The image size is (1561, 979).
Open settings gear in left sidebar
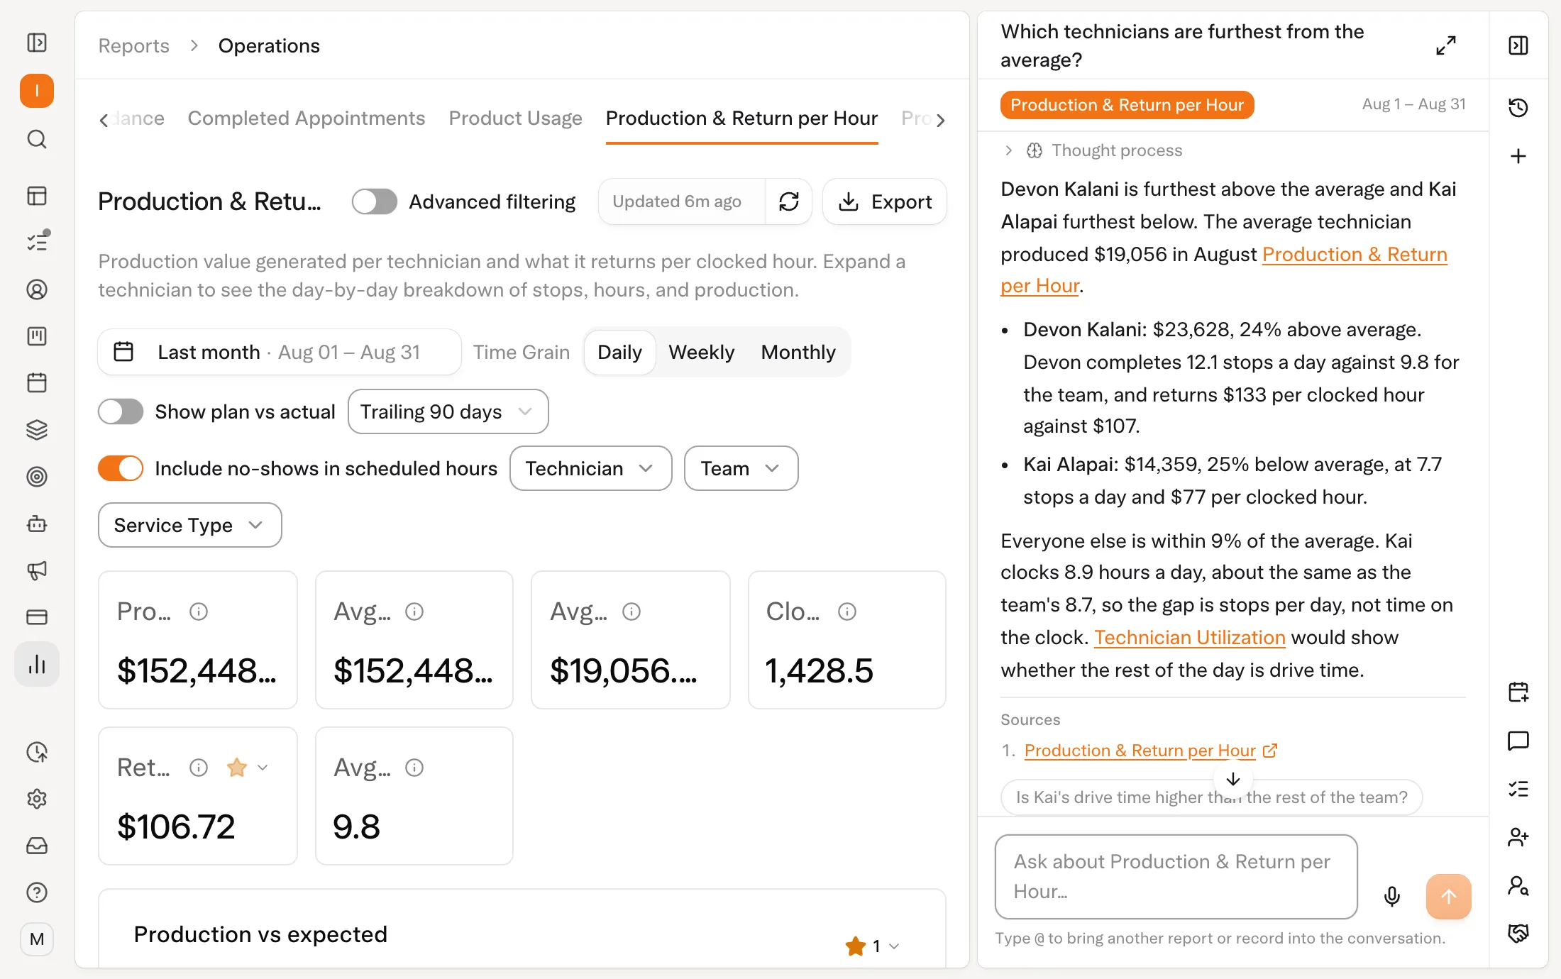[x=37, y=799]
